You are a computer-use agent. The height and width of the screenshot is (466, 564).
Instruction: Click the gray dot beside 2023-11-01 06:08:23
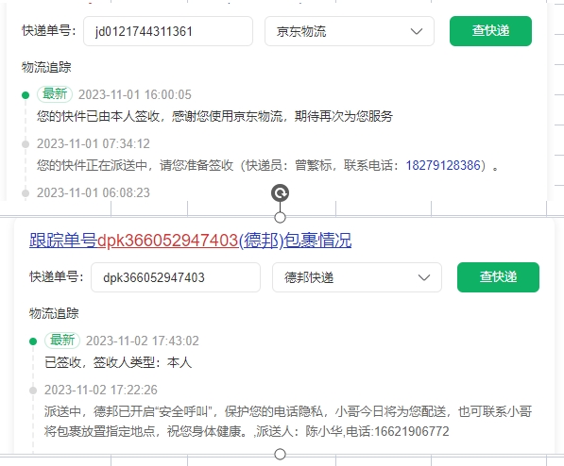26,193
